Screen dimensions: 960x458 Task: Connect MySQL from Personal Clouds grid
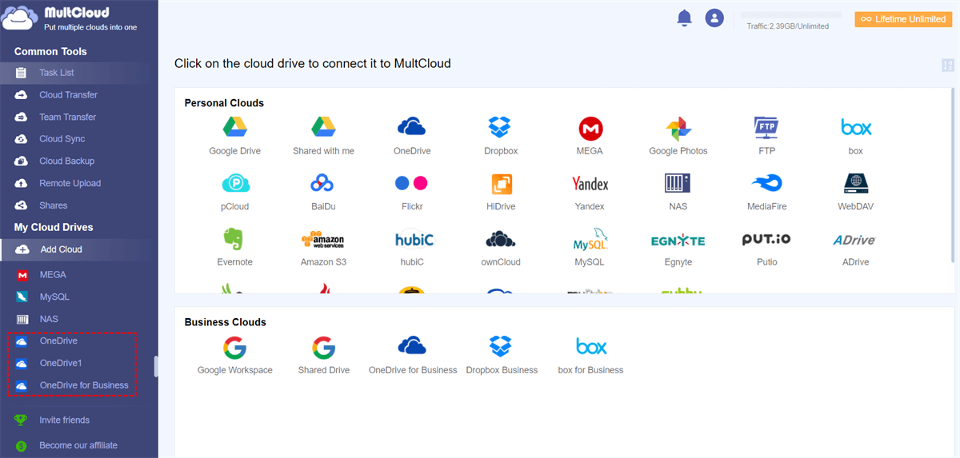coord(590,247)
